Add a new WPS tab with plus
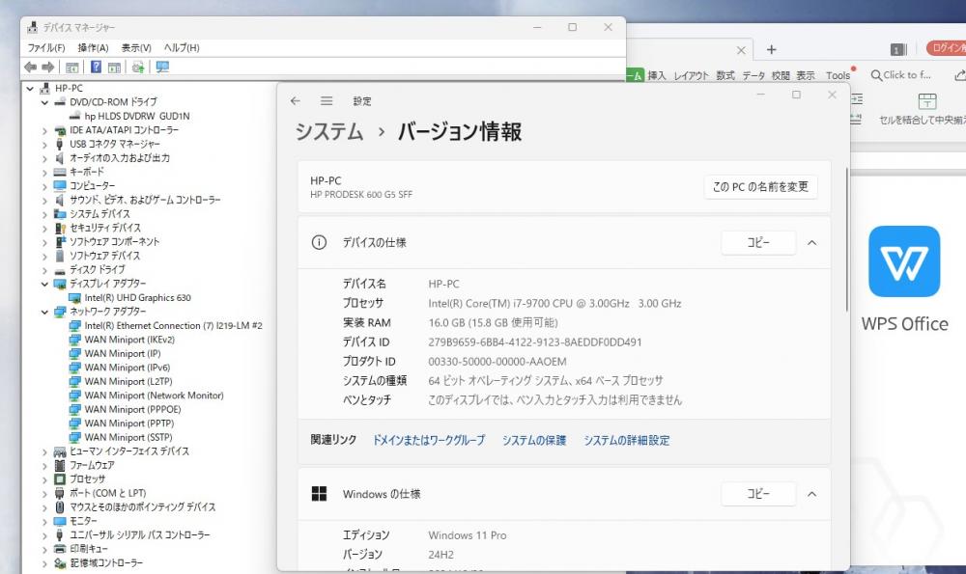 (x=771, y=50)
